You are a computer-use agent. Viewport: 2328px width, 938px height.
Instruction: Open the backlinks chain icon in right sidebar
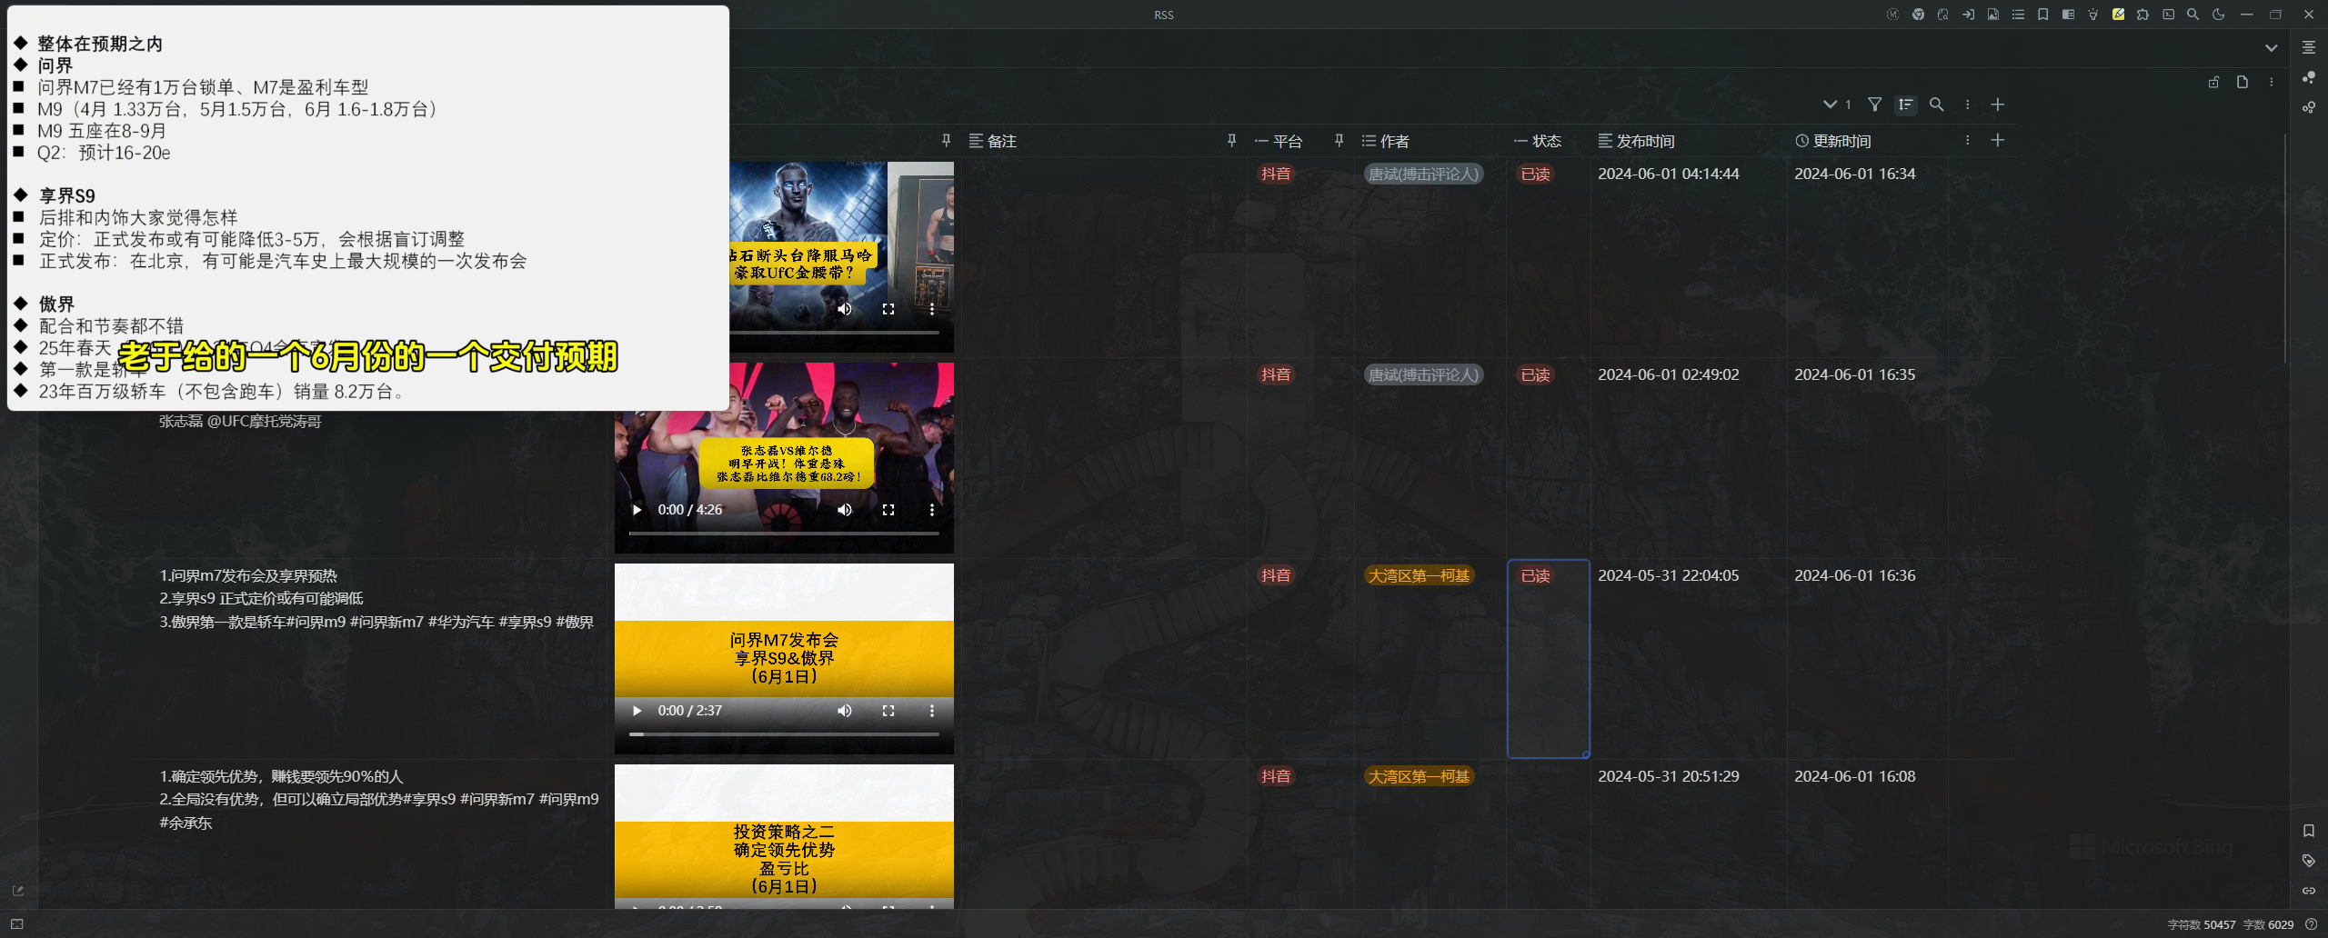tap(2309, 891)
